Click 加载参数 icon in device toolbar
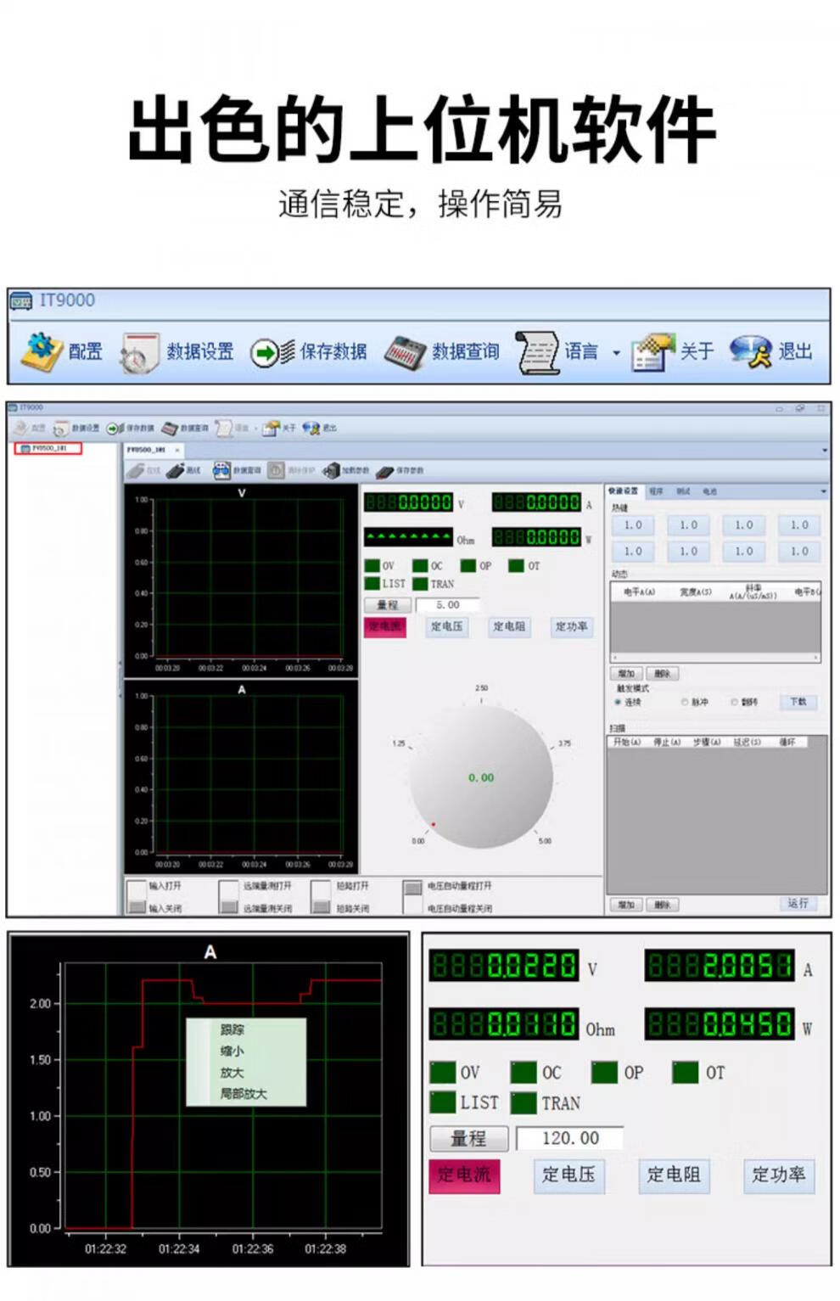 331,470
